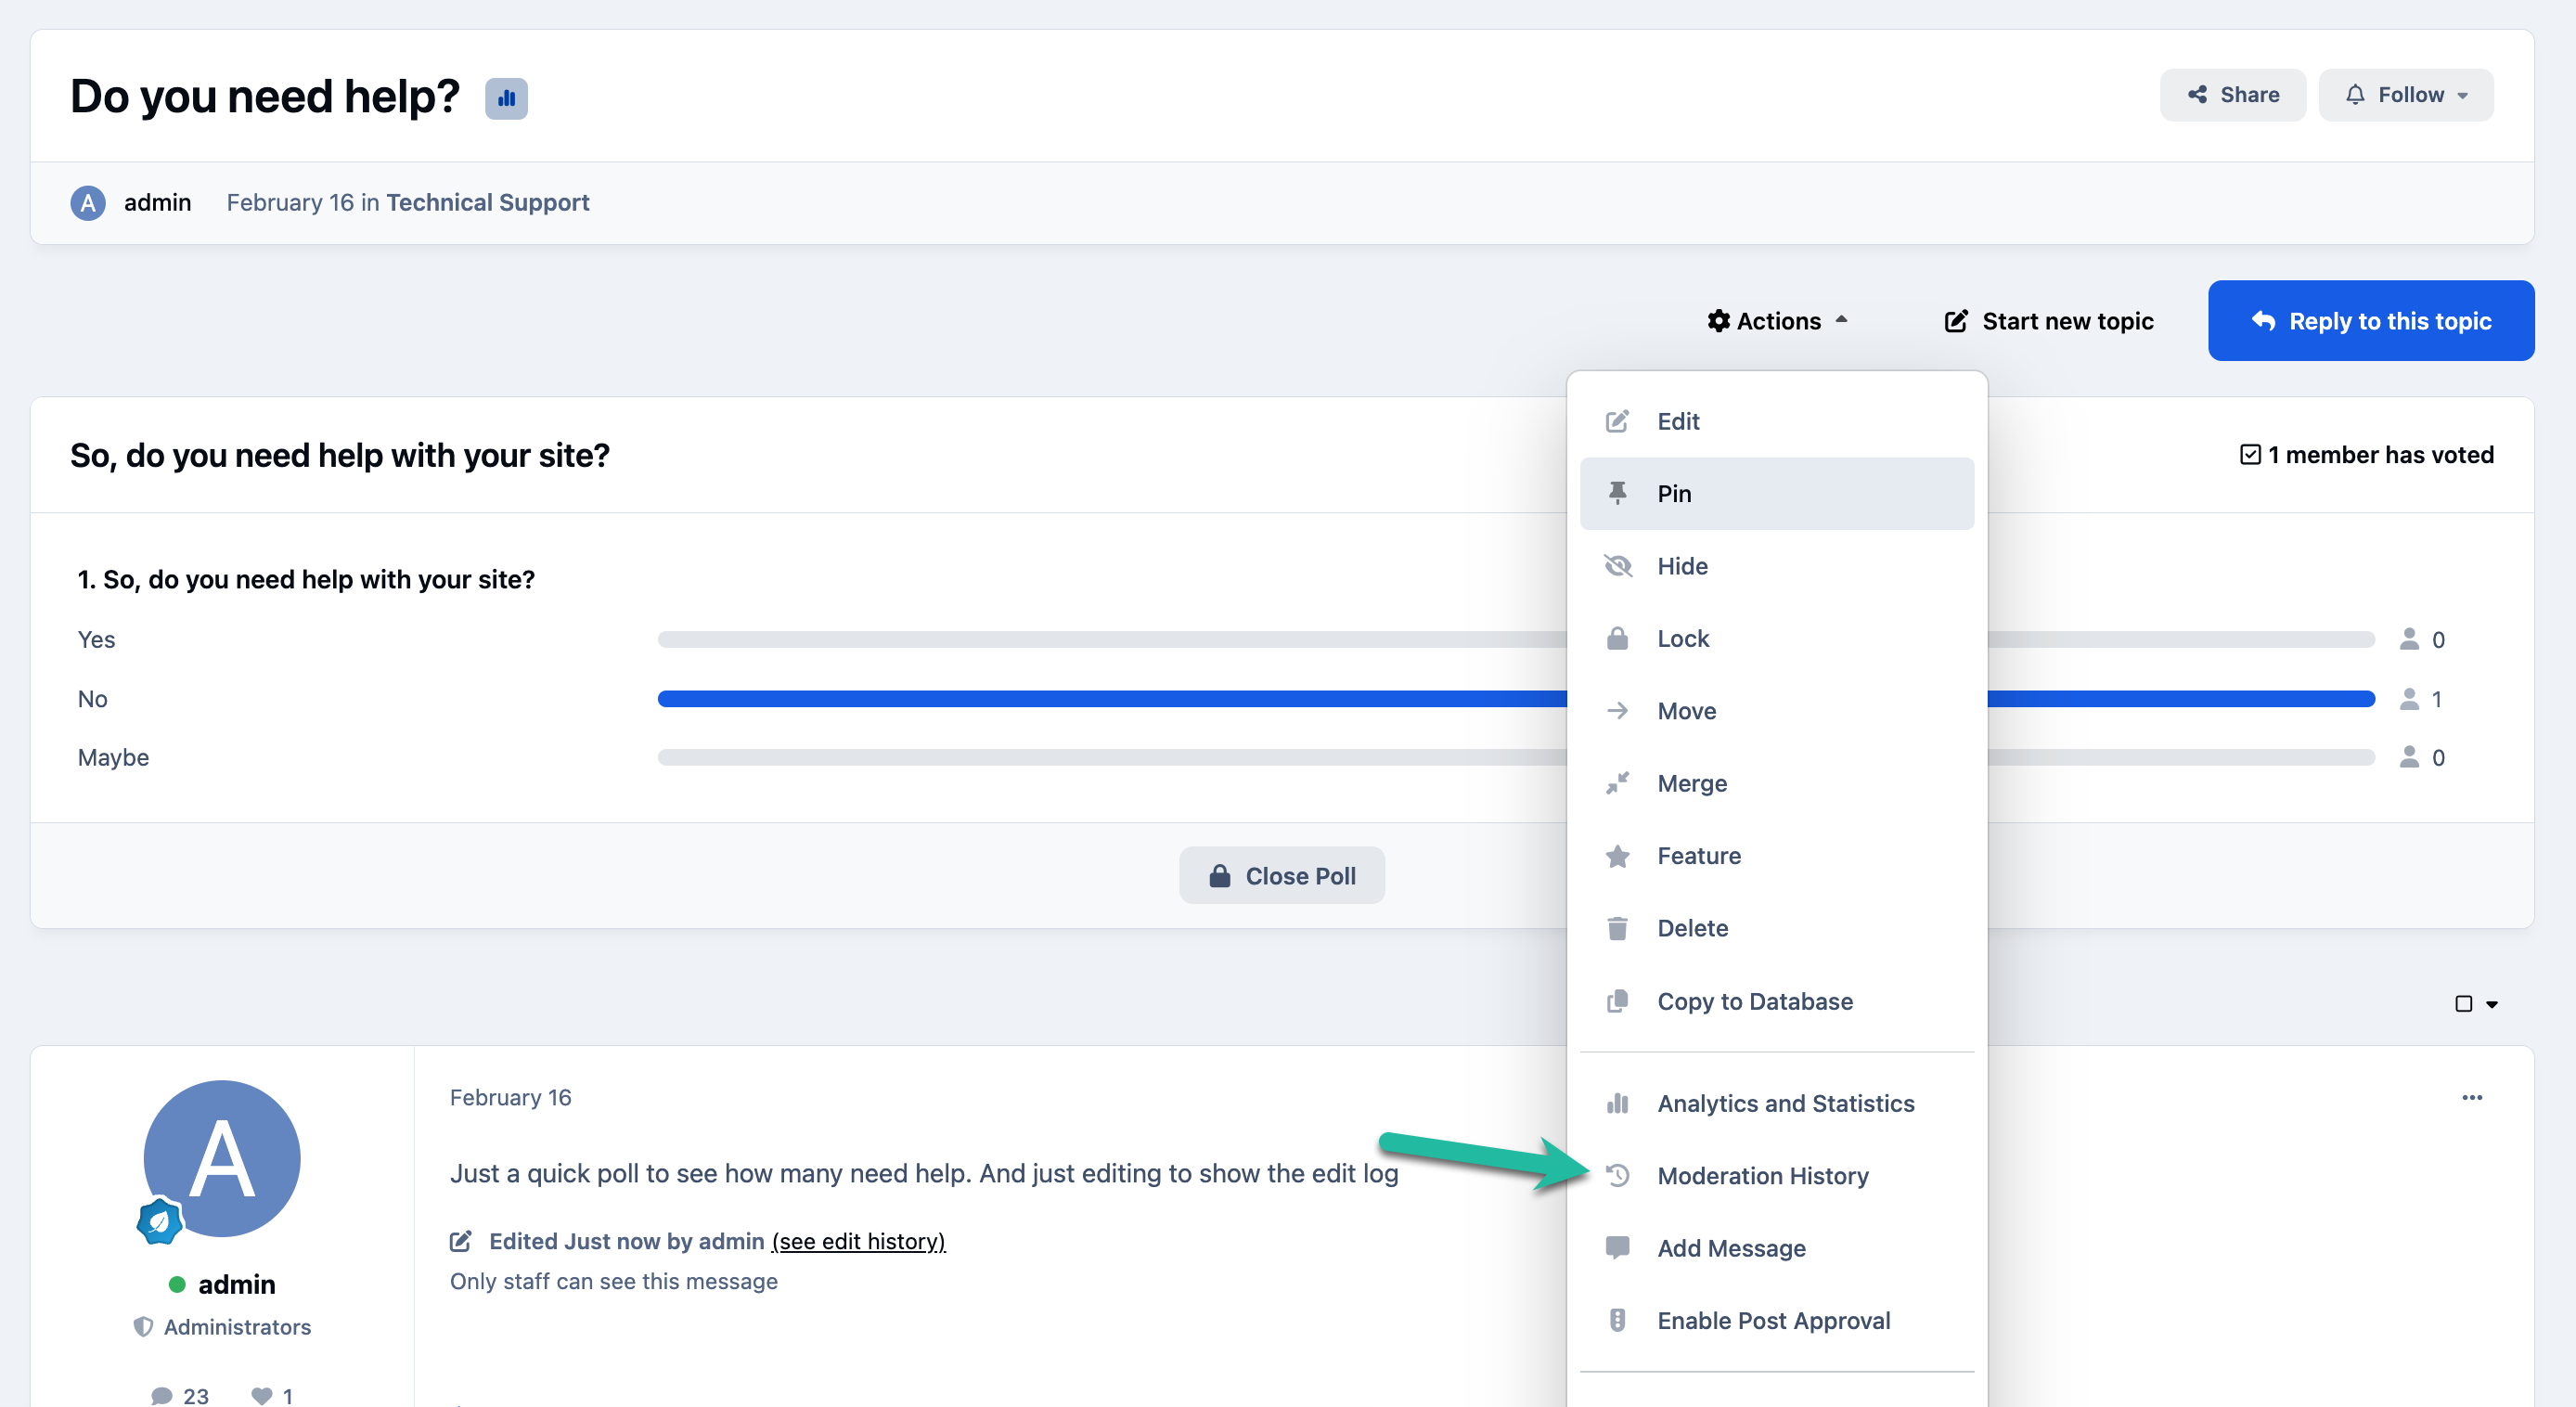Viewport: 2576px width, 1407px height.
Task: Click the crossed-eye Hide icon
Action: (1617, 566)
